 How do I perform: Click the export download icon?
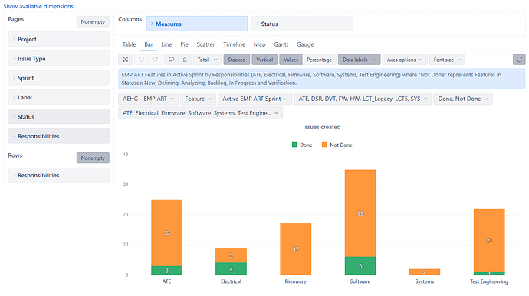(x=185, y=60)
